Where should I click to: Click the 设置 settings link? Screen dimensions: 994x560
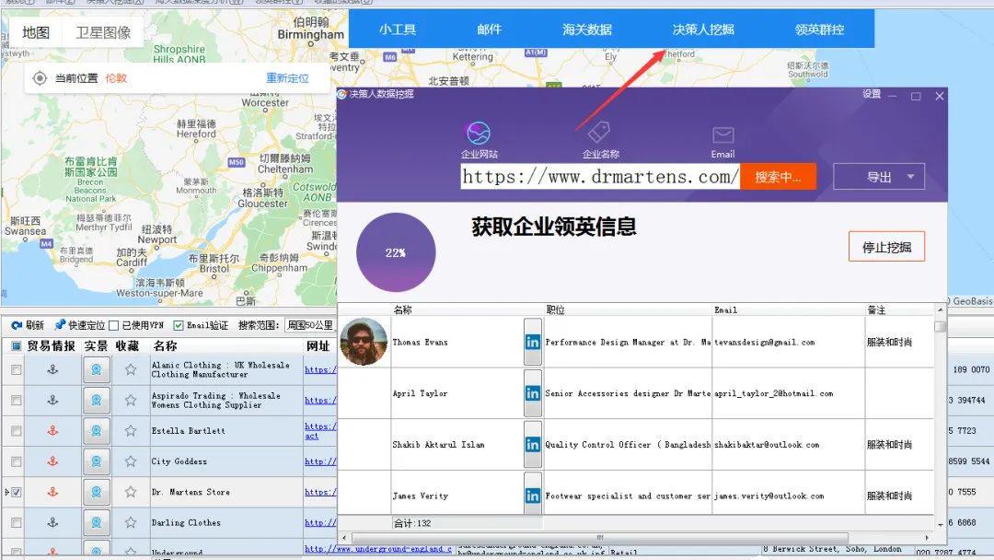(x=871, y=94)
